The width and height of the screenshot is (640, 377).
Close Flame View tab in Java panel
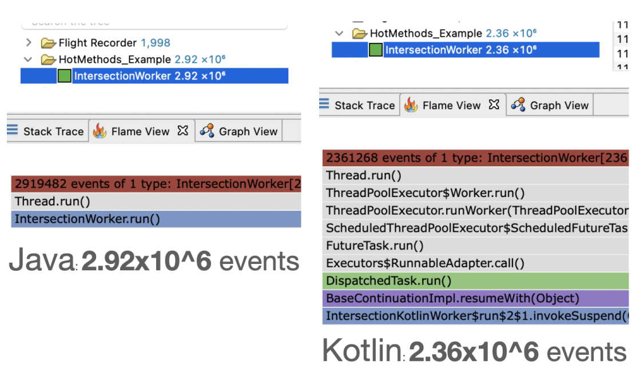click(x=183, y=131)
